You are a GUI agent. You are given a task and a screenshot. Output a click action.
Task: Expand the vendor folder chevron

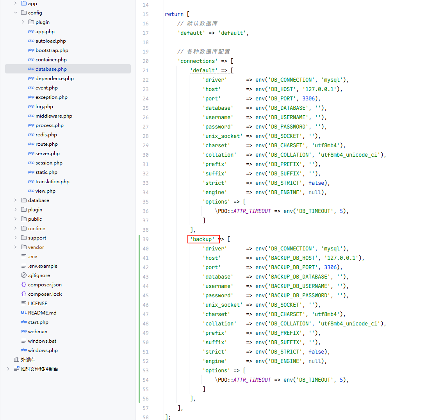[16, 247]
